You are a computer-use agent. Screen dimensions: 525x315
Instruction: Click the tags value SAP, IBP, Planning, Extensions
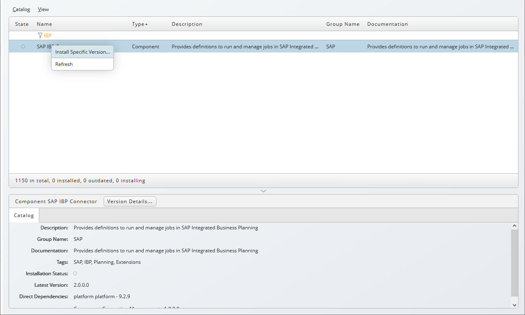pos(107,262)
